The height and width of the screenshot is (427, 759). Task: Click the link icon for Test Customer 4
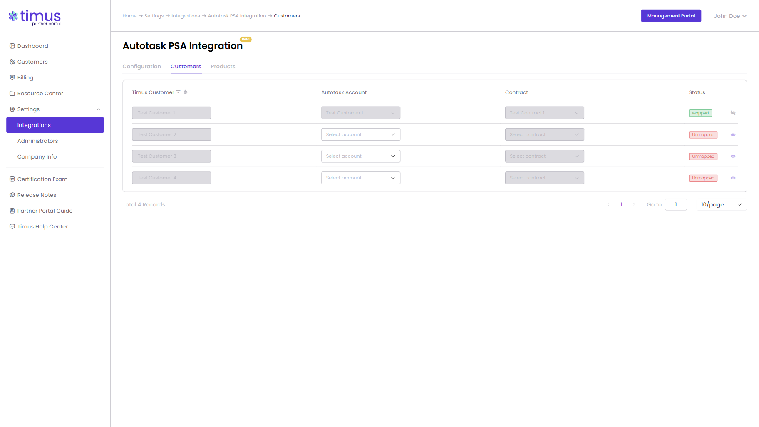(733, 178)
